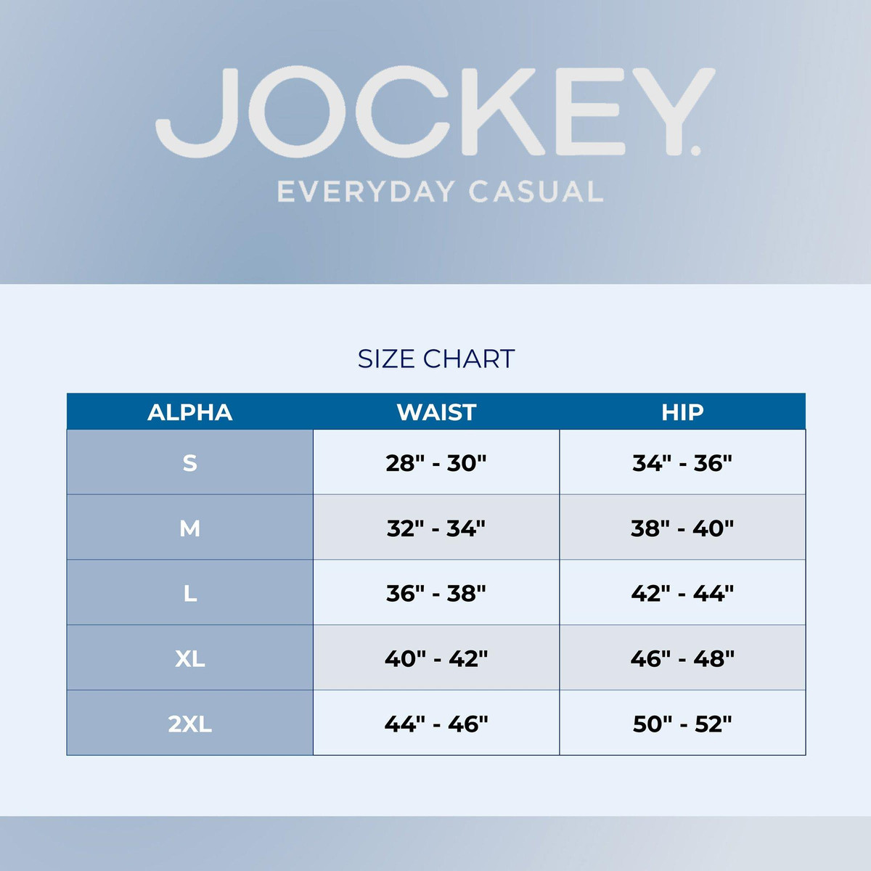Select the WAIST column header
Screen dimensions: 871x871
[x=436, y=412]
